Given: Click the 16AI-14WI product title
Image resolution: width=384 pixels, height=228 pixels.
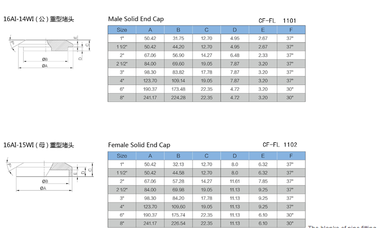Looking at the screenshot, I should (39, 19).
